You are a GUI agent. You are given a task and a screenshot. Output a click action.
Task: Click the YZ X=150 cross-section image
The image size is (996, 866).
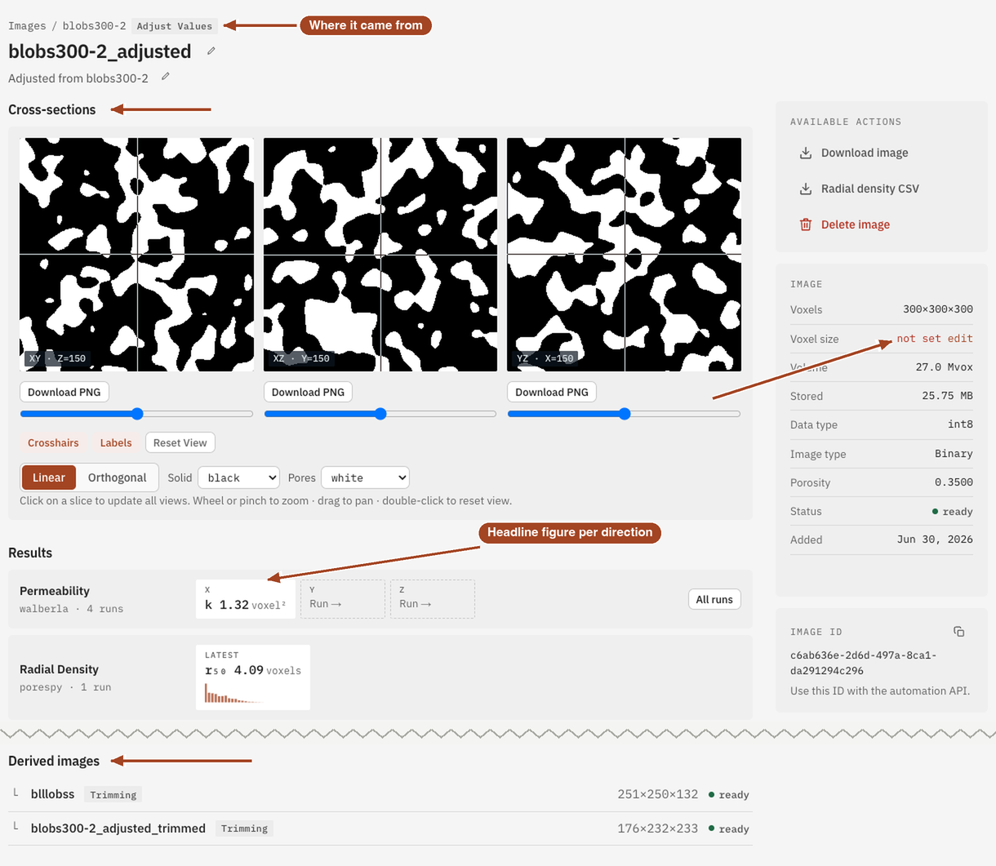click(x=625, y=255)
